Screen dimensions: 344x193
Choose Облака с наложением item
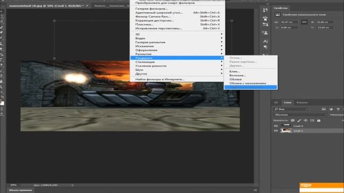click(250, 84)
